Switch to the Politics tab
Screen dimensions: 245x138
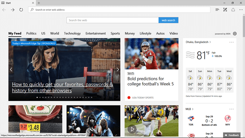(x=31, y=33)
